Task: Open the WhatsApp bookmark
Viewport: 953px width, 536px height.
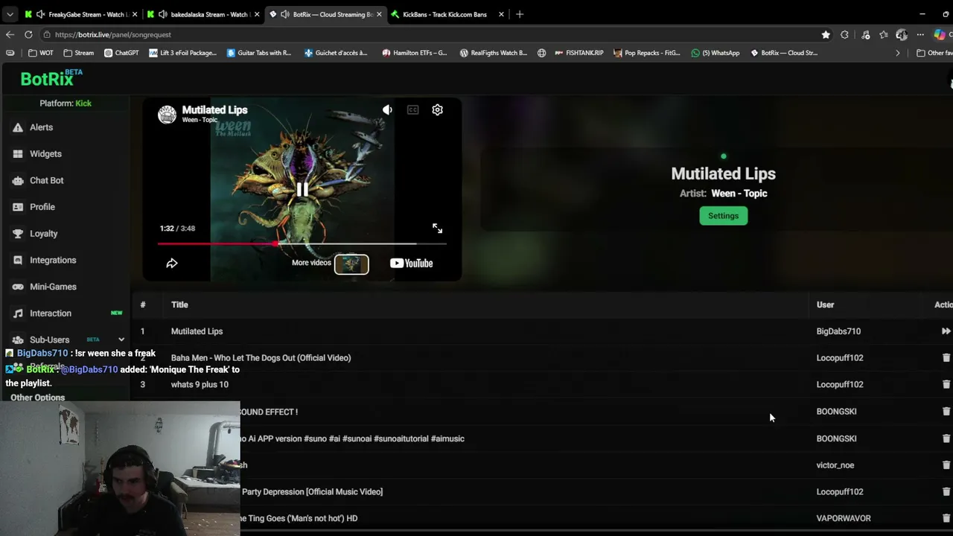Action: [x=715, y=53]
